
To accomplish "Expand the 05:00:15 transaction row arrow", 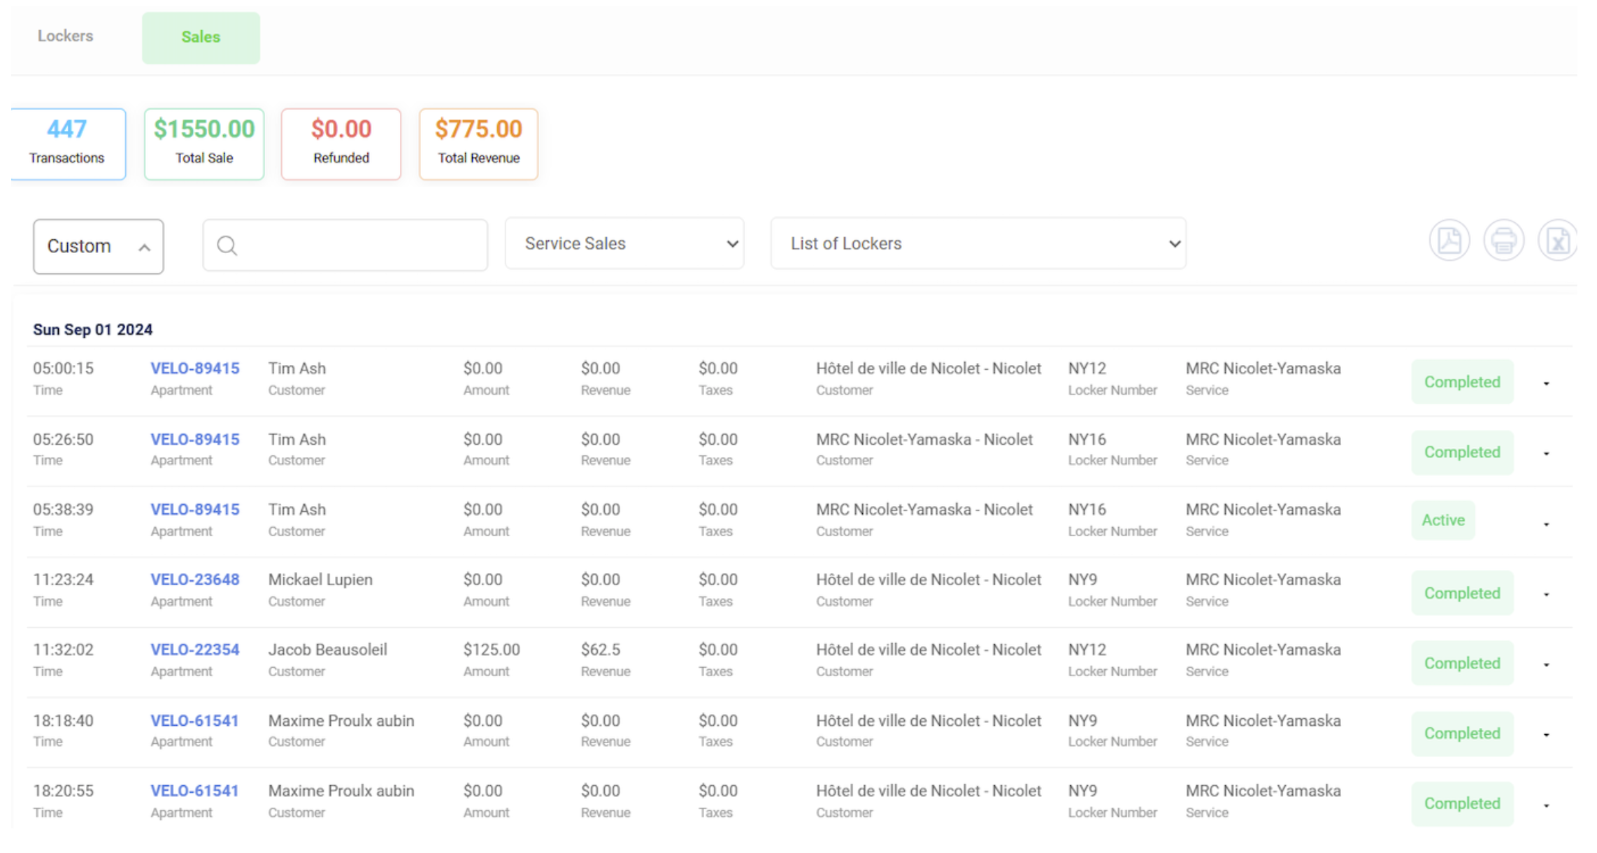I will coord(1547,383).
